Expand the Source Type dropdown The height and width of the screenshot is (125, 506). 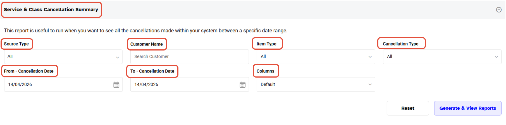pyautogui.click(x=63, y=57)
